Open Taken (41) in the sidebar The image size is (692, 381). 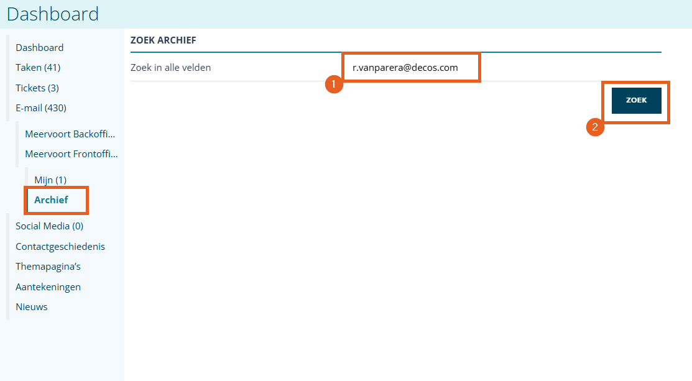click(38, 68)
